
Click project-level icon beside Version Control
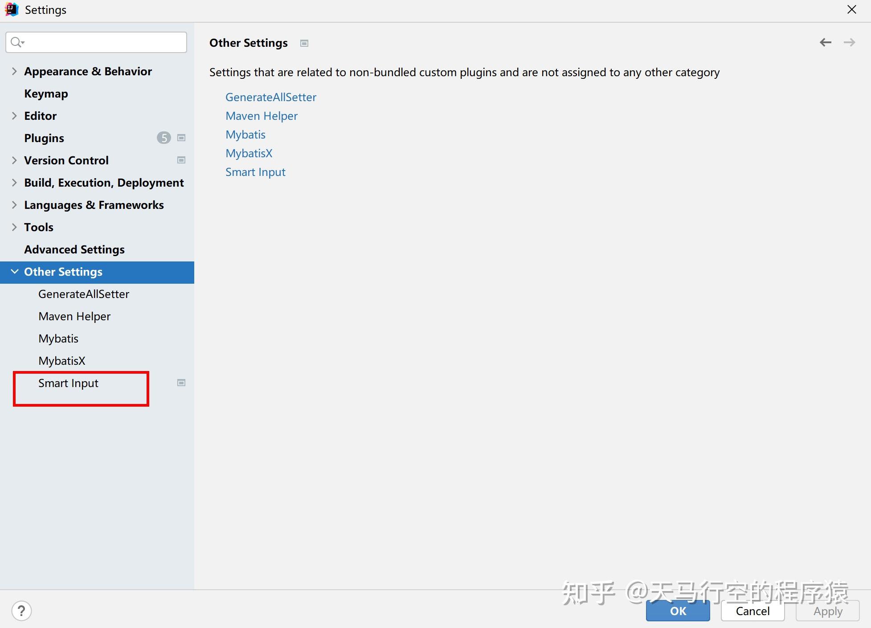coord(181,160)
